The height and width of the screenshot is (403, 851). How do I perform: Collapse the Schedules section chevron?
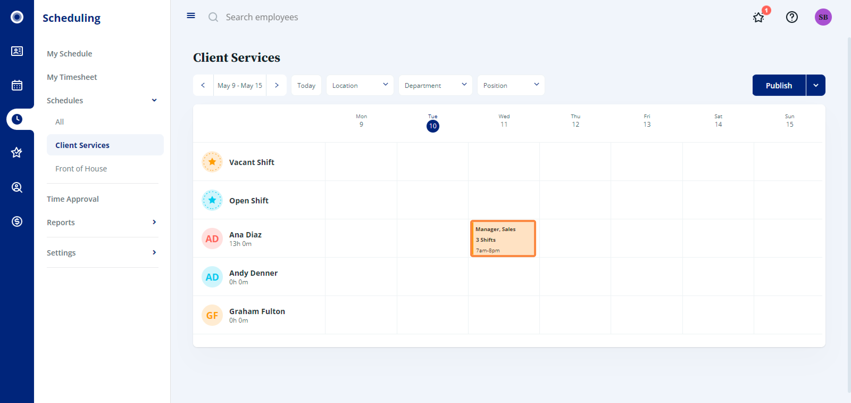click(154, 100)
